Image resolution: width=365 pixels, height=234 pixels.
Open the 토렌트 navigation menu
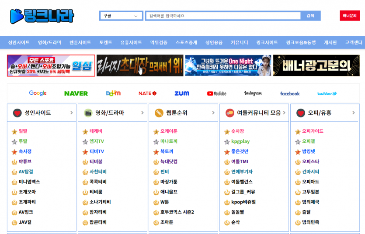pos(106,42)
